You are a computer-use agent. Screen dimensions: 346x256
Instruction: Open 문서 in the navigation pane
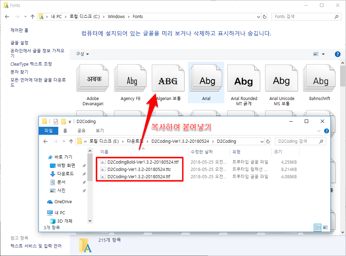point(58,182)
